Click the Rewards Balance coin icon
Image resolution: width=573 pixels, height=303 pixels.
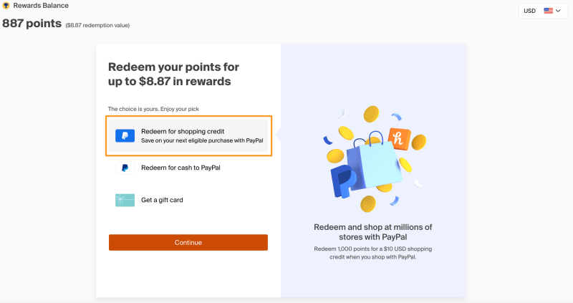[6, 5]
